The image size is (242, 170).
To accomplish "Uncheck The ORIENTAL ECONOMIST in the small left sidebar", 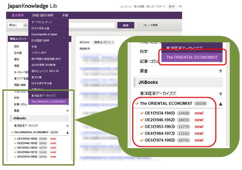I will tap(12, 132).
